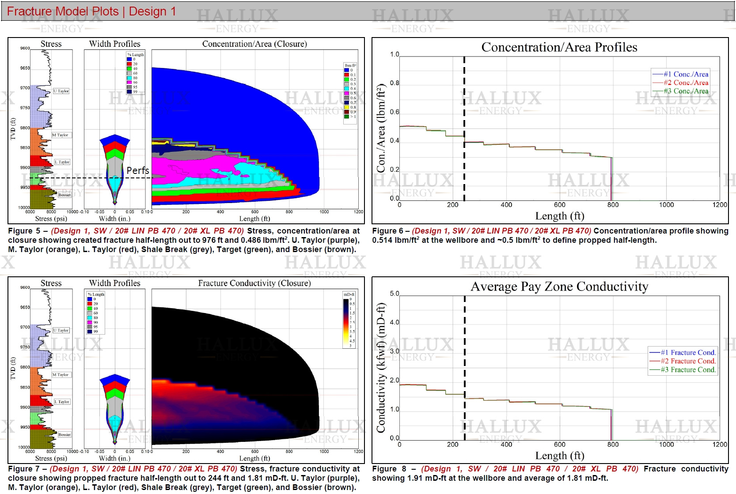Viewport: 736px width, 494px height.
Task: Click the 'Concentration/Area Profiles' chart title
Action: (559, 47)
